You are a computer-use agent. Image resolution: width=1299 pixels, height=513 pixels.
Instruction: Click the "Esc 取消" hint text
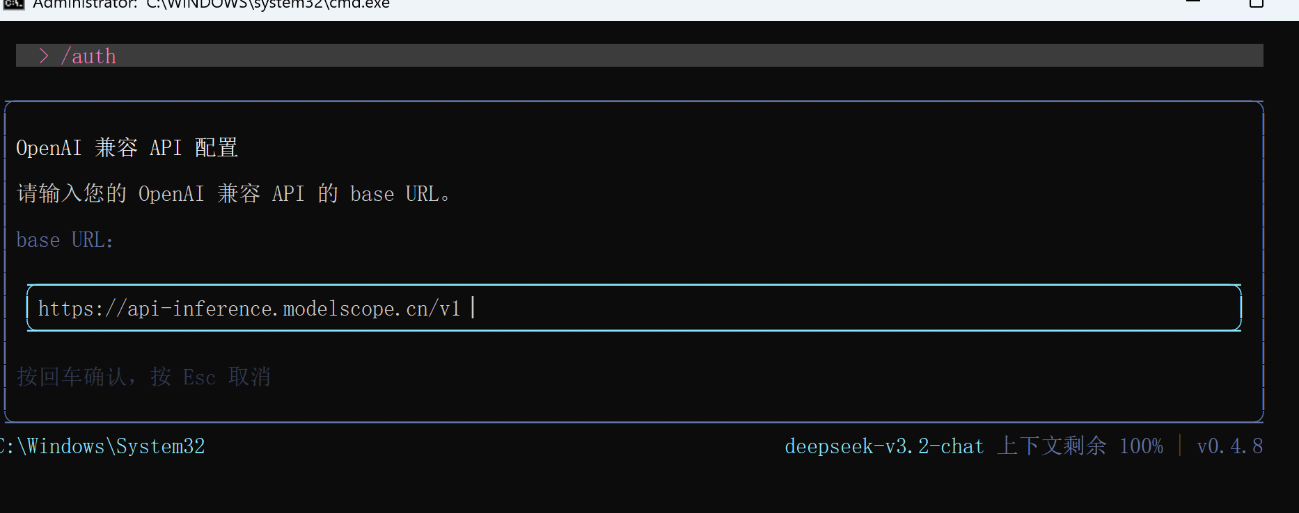tap(226, 377)
